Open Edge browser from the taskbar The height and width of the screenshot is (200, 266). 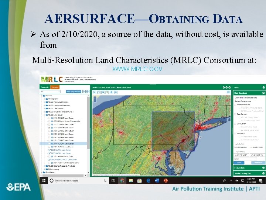click(148, 181)
